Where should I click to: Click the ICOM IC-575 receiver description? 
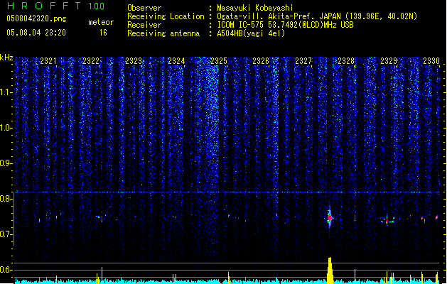tap(285, 25)
